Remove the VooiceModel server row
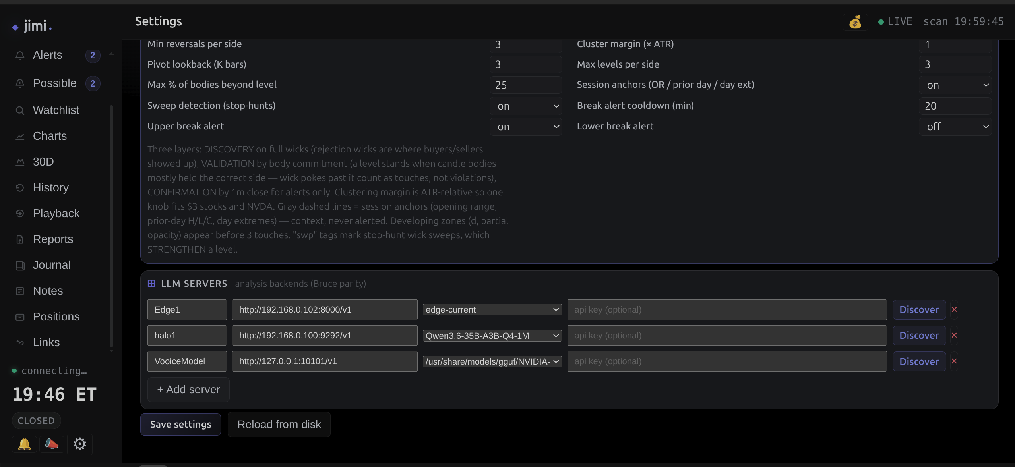This screenshot has width=1015, height=467. click(x=954, y=361)
